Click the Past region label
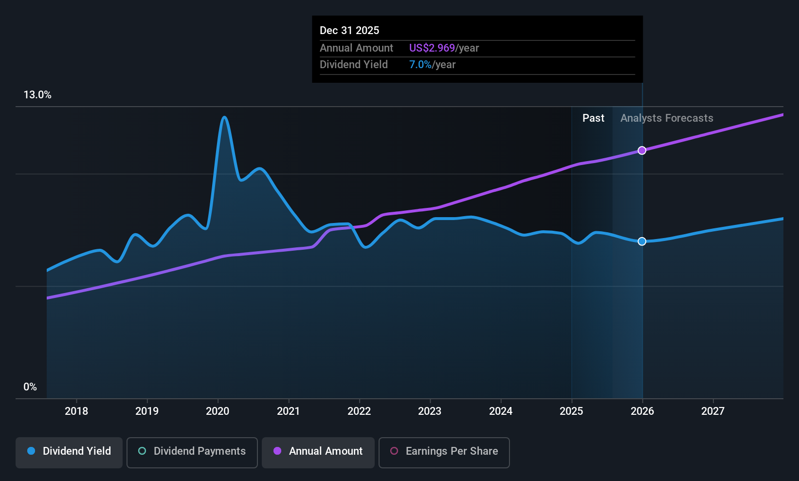This screenshot has height=481, width=799. point(593,118)
